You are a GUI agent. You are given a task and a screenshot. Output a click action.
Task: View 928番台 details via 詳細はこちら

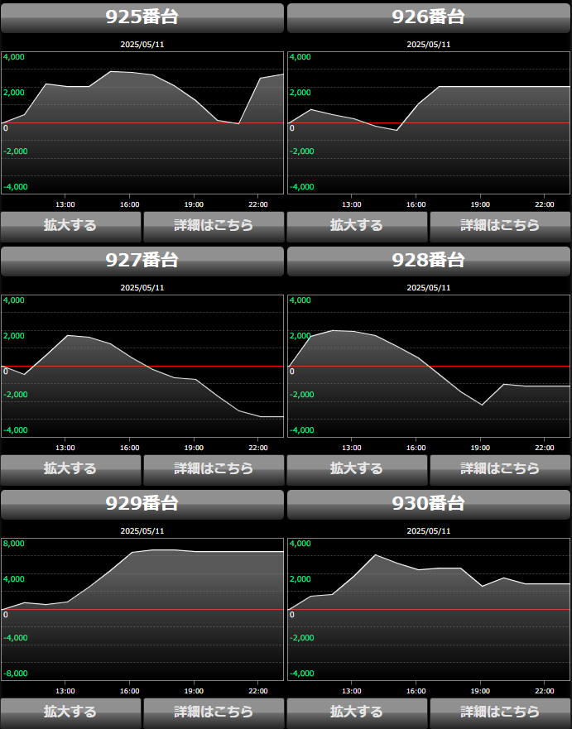(500, 469)
